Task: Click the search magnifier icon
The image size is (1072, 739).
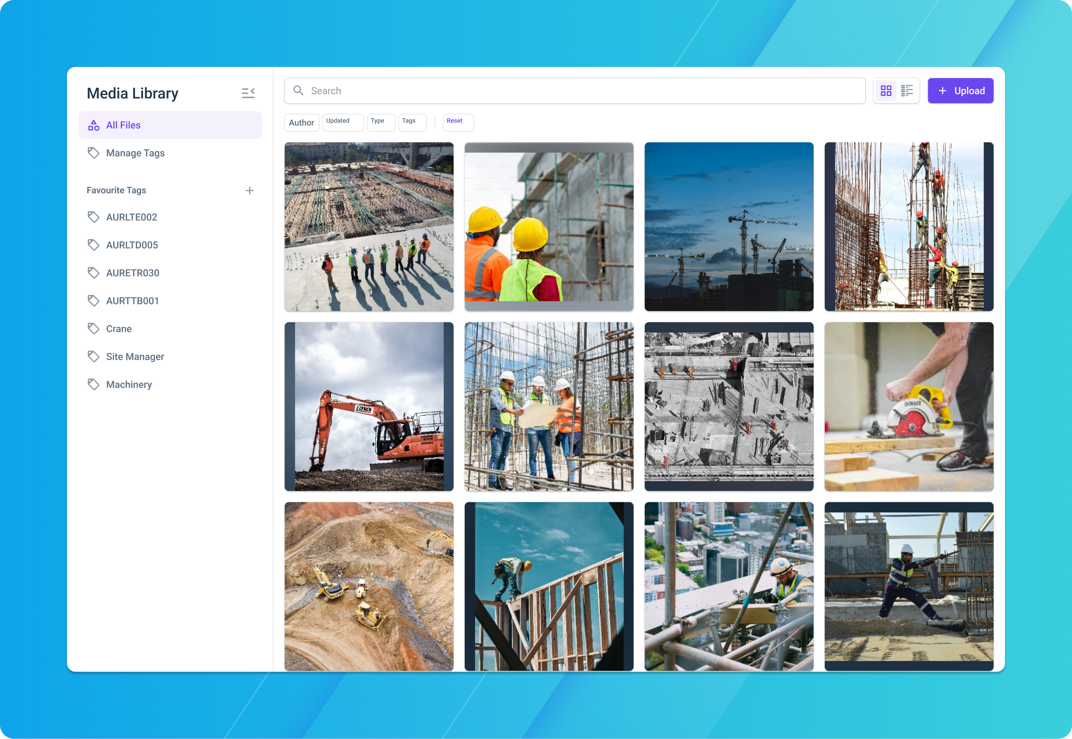Action: (298, 91)
